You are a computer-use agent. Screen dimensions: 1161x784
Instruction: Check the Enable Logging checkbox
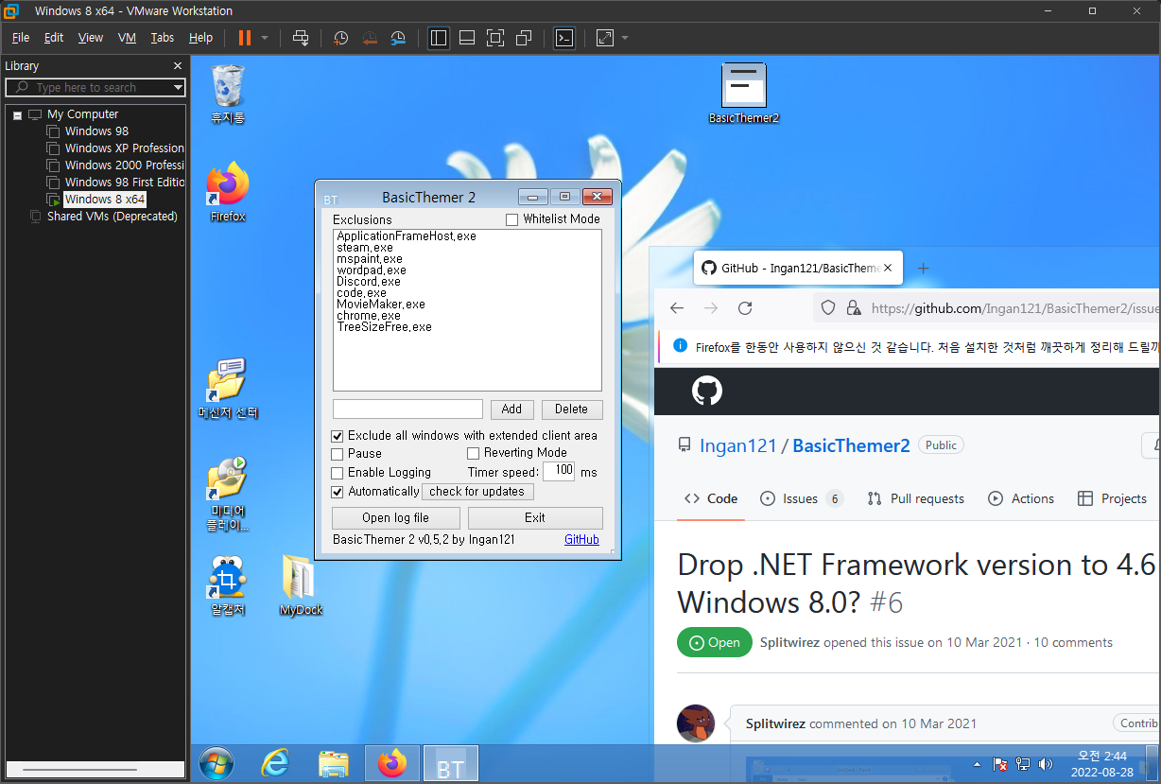[x=338, y=473]
